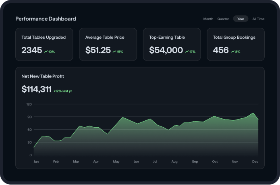Open the Average Table Price card title
280x185 pixels.
pos(105,37)
